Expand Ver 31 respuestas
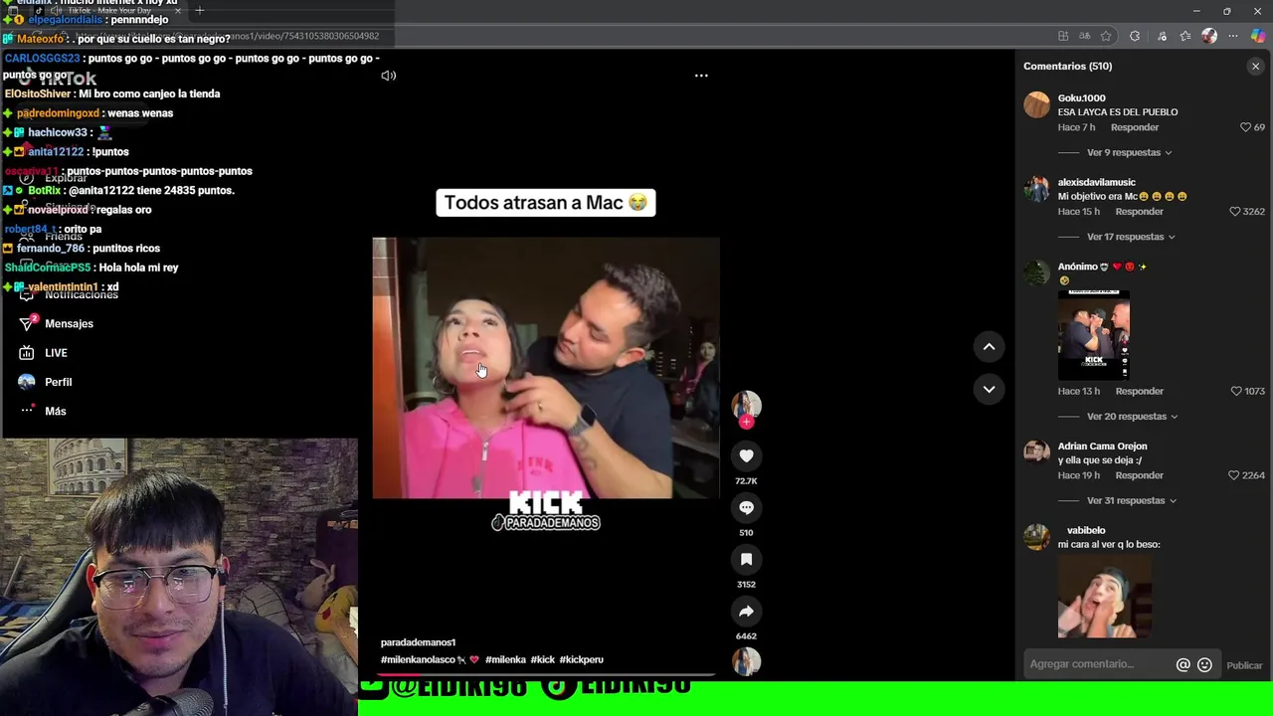 (1132, 501)
